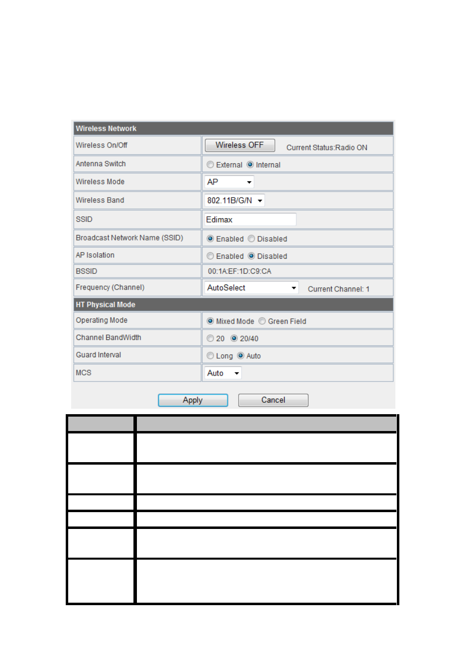The width and height of the screenshot is (472, 668).
Task: Select 20 channel bandwidth
Action: [x=211, y=338]
